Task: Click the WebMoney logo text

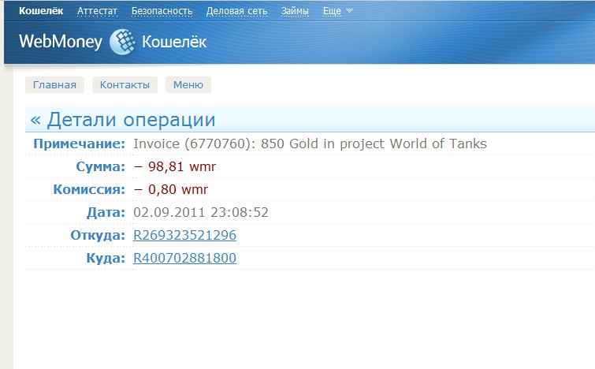Action: point(61,41)
